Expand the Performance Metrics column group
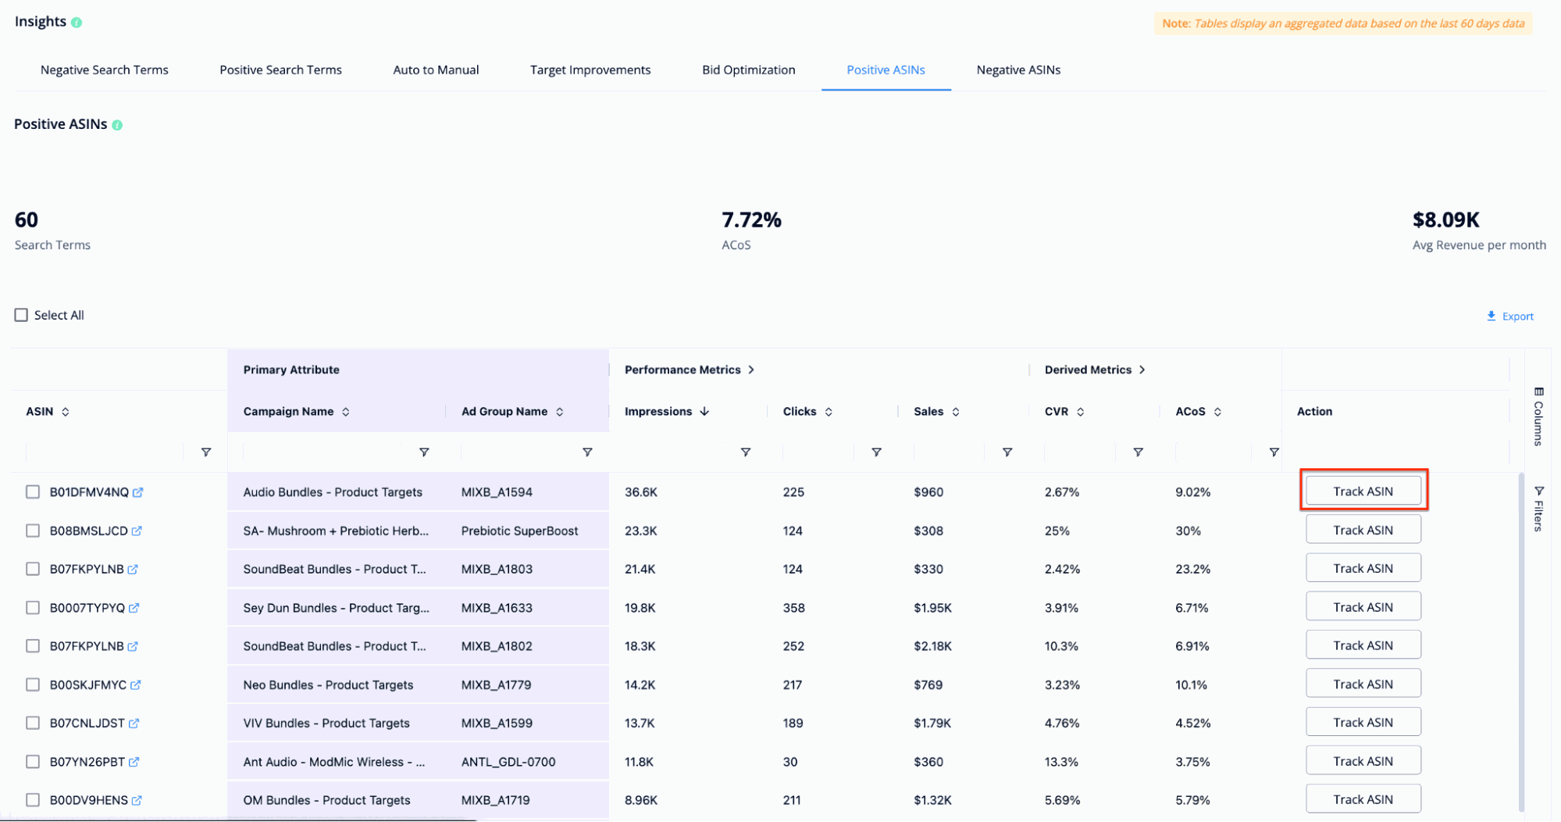 (751, 370)
